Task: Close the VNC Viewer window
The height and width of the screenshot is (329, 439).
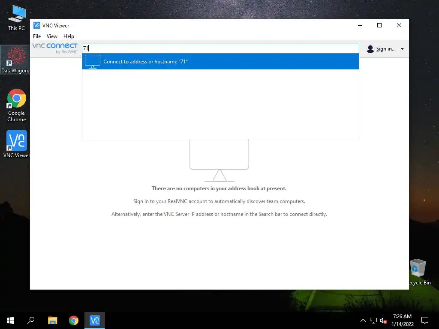Action: 399,25
